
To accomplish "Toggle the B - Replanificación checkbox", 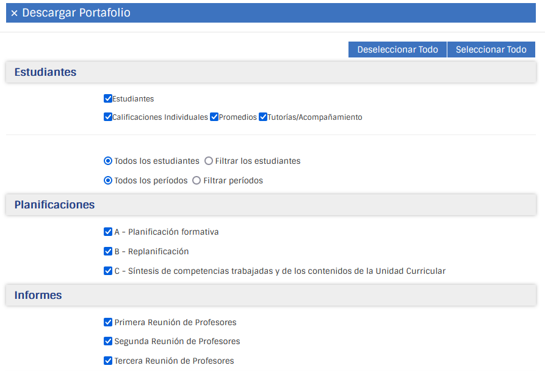I will pos(108,251).
